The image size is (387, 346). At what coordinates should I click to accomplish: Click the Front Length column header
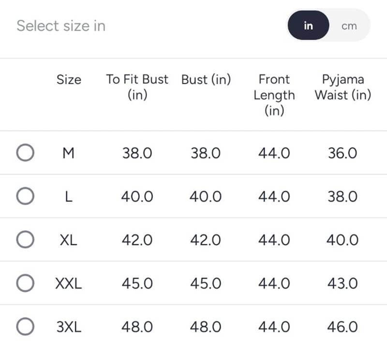pyautogui.click(x=274, y=95)
